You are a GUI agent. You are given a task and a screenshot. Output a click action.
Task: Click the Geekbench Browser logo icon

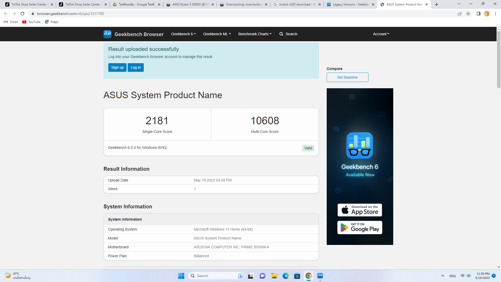[108, 34]
